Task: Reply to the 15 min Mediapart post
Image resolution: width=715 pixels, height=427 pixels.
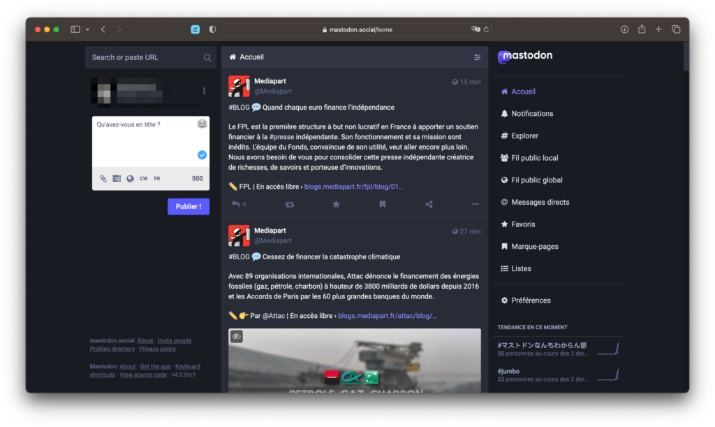Action: tap(236, 204)
